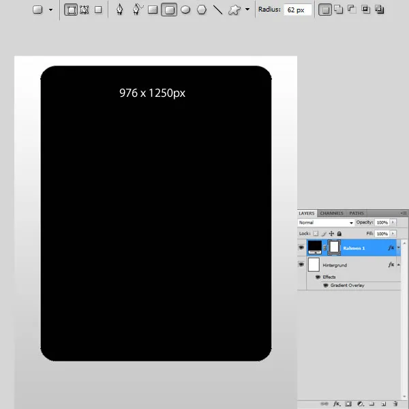
Task: Toggle Lock position
Action: 331,233
